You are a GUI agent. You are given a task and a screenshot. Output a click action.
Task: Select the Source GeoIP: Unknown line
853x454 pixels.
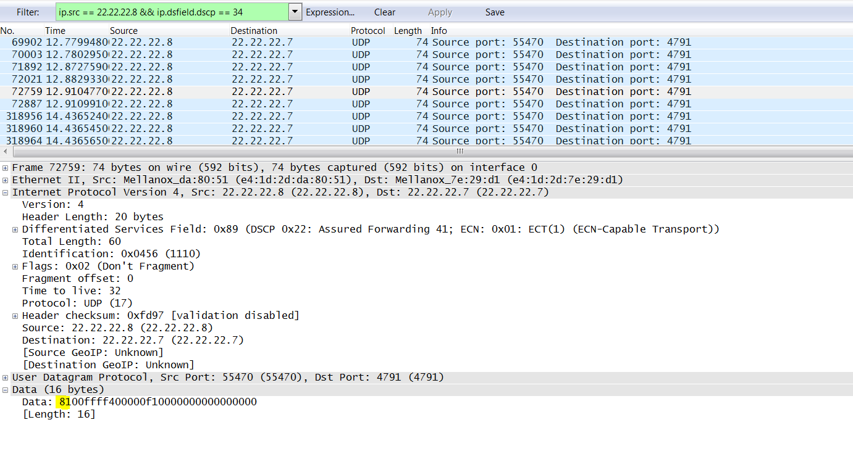(93, 353)
